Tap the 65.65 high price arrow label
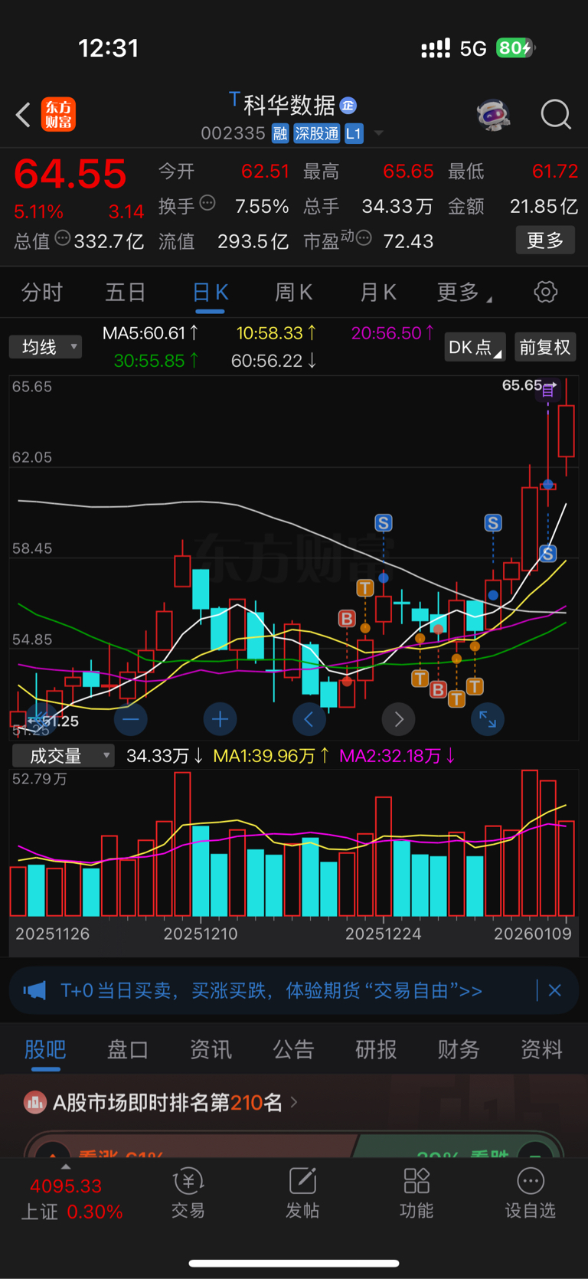 529,384
